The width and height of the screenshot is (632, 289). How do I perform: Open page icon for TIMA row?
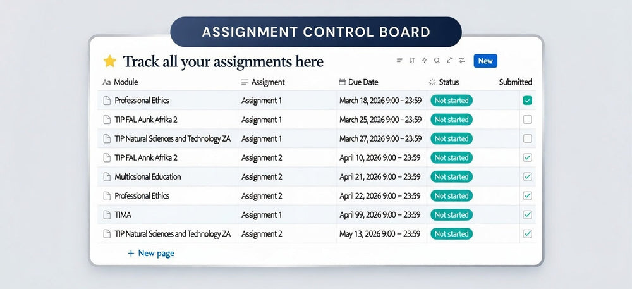(x=107, y=215)
